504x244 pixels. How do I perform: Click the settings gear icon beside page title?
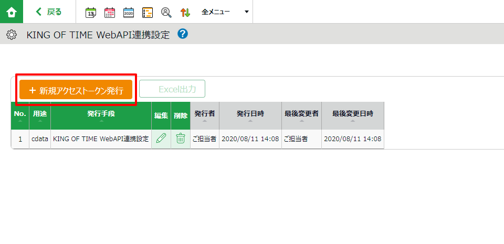tap(12, 34)
